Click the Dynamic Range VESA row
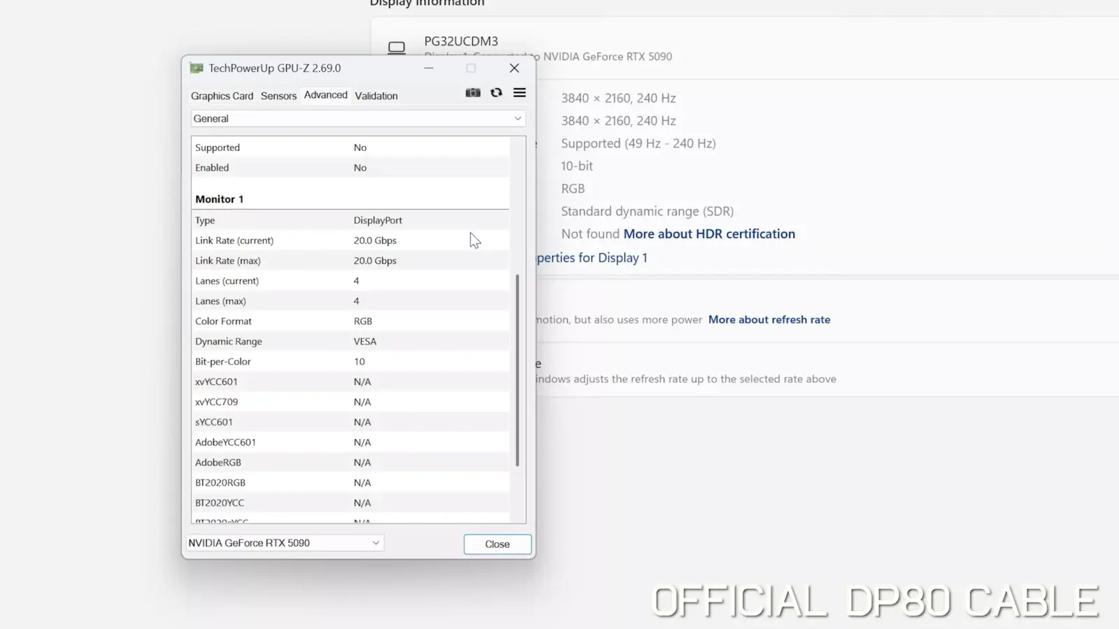The height and width of the screenshot is (629, 1119). [x=350, y=342]
